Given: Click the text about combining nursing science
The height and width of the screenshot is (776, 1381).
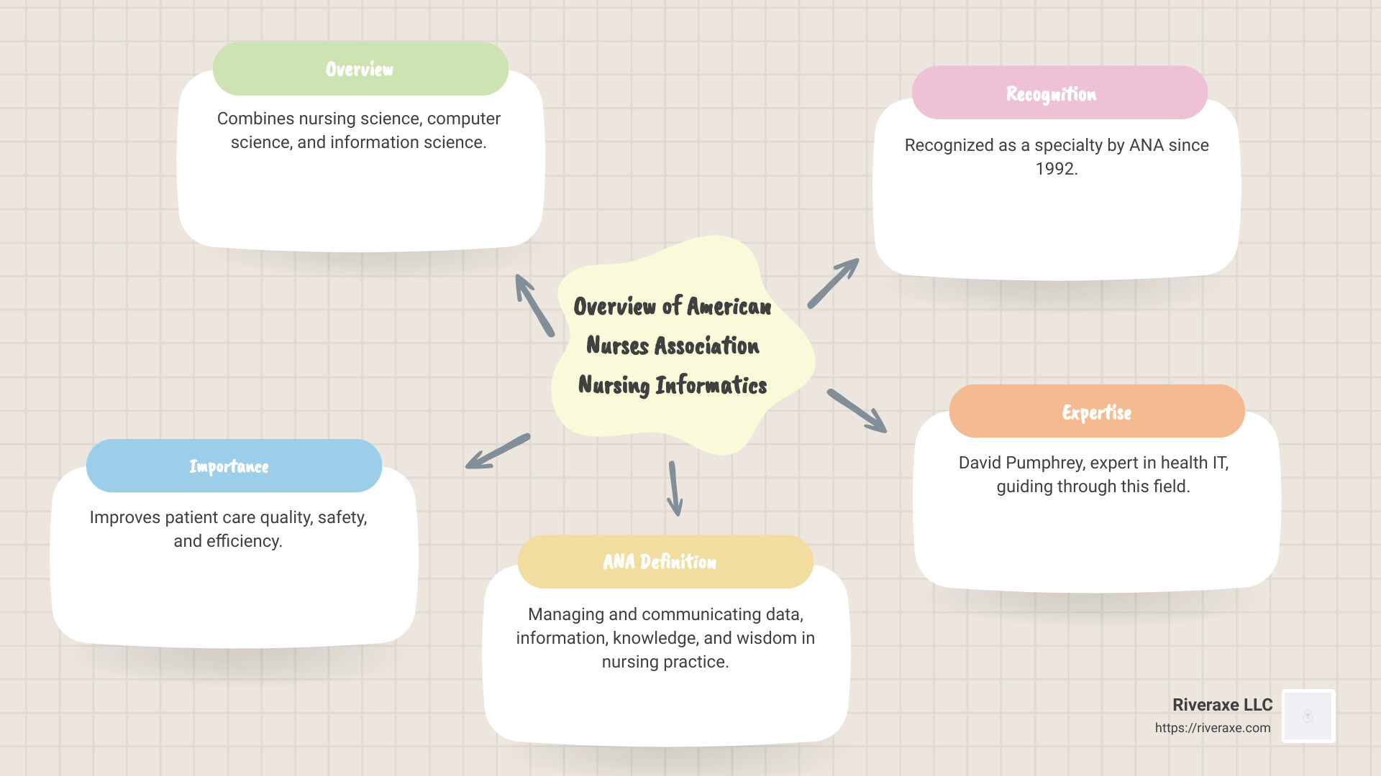Looking at the screenshot, I should pos(358,130).
